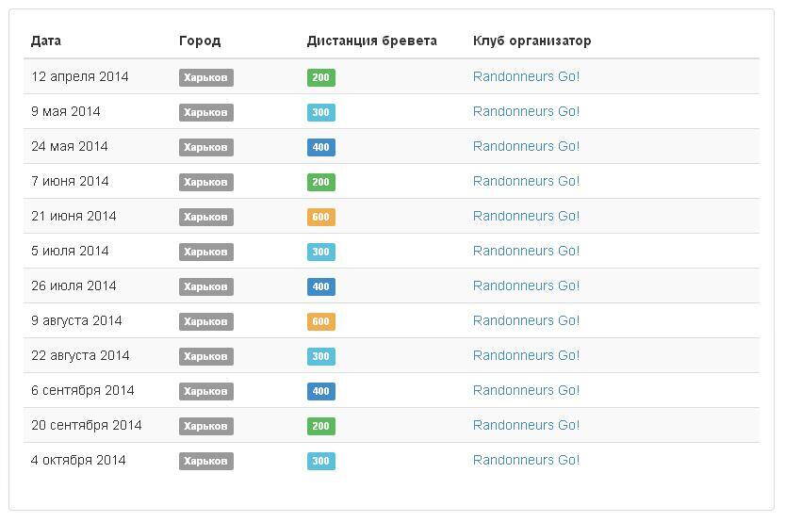Open Randonneurs Go! link for 12 апреля 2014
This screenshot has width=785, height=522.
tap(526, 76)
